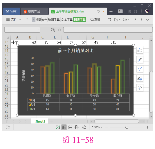The width and height of the screenshot is (155, 149).
Task: Go to first sheet navigation arrow
Action: (x=7, y=121)
